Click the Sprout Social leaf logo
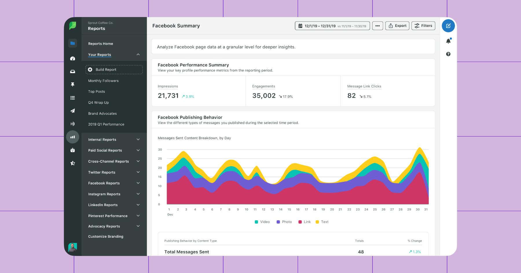 (72, 25)
